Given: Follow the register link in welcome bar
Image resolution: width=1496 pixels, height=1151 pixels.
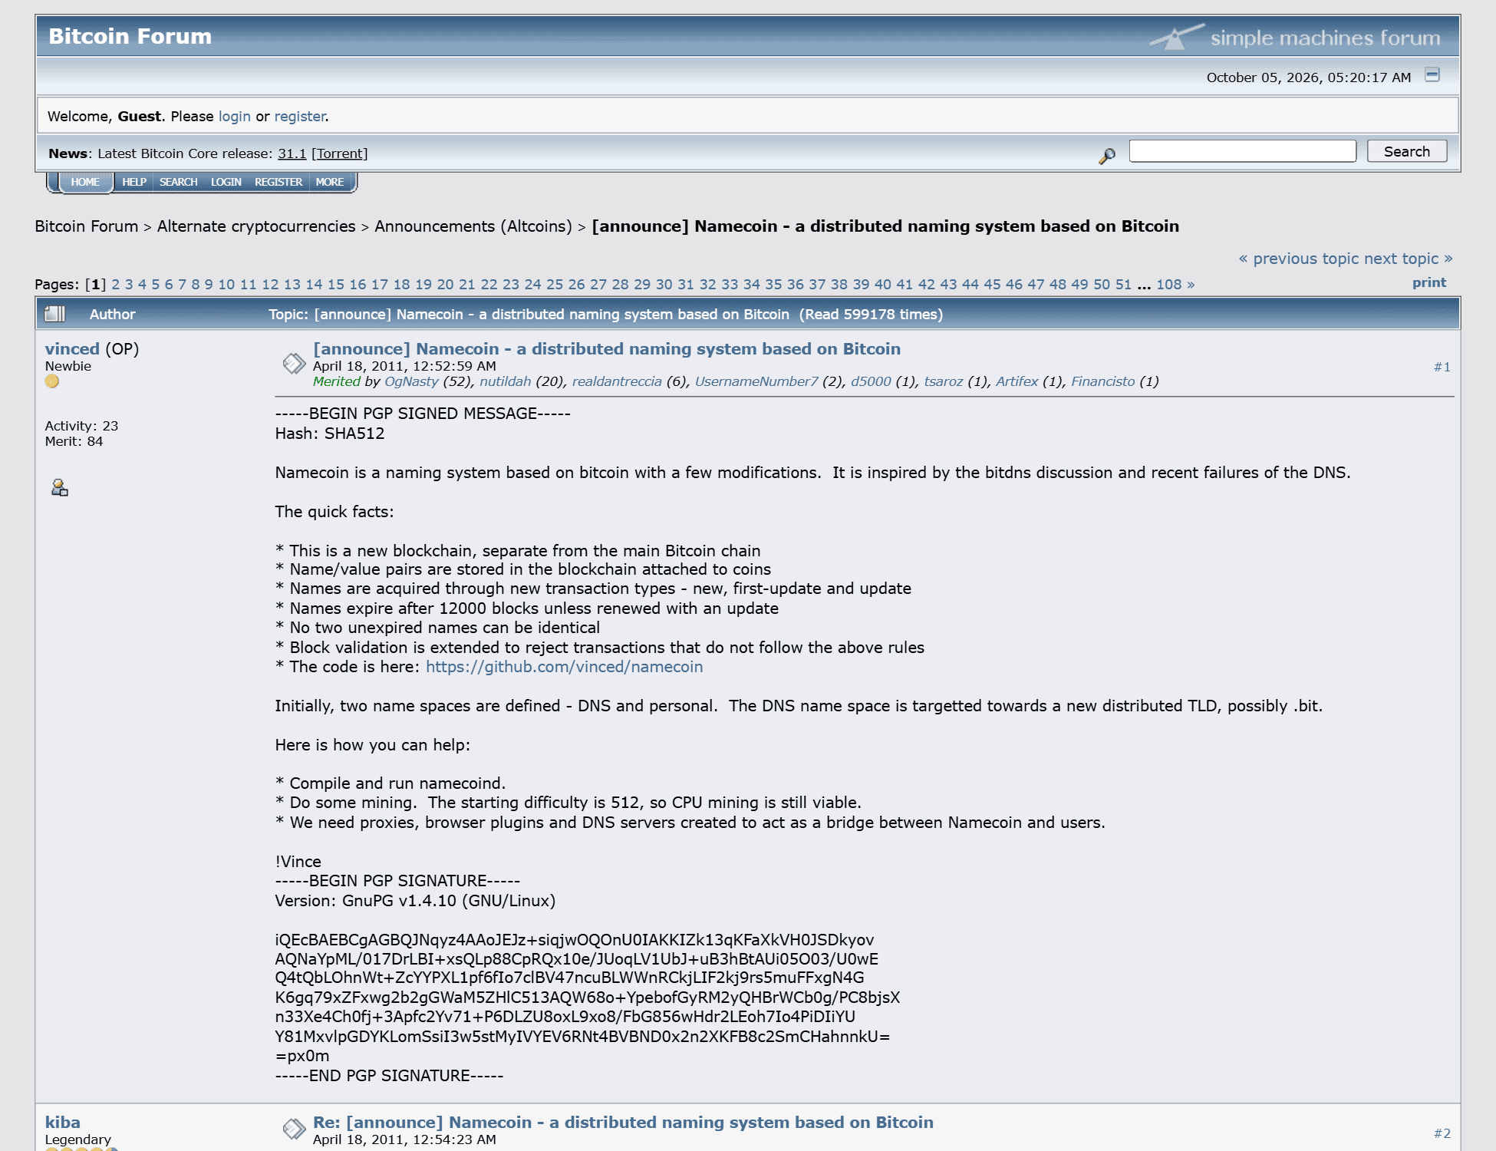Looking at the screenshot, I should pyautogui.click(x=300, y=117).
